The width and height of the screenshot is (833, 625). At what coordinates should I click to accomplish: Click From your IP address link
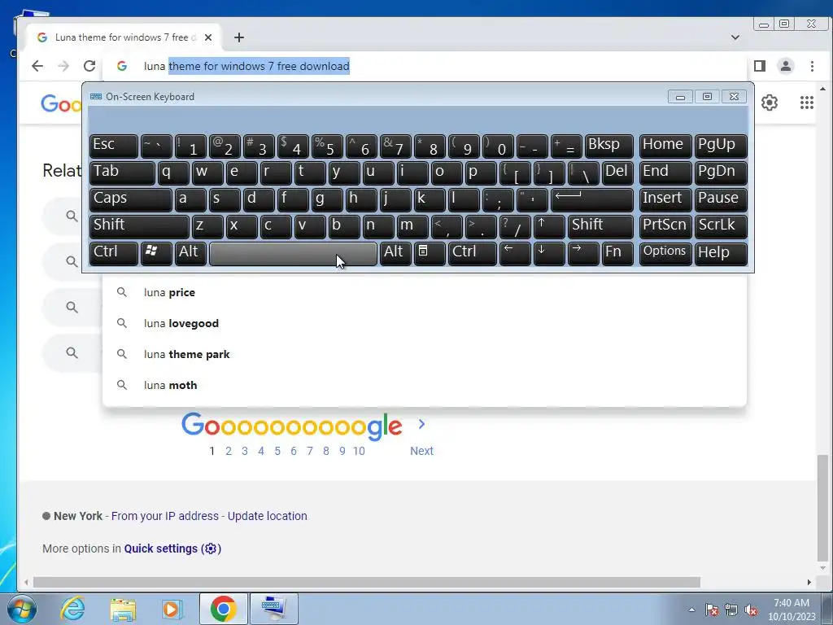164,516
